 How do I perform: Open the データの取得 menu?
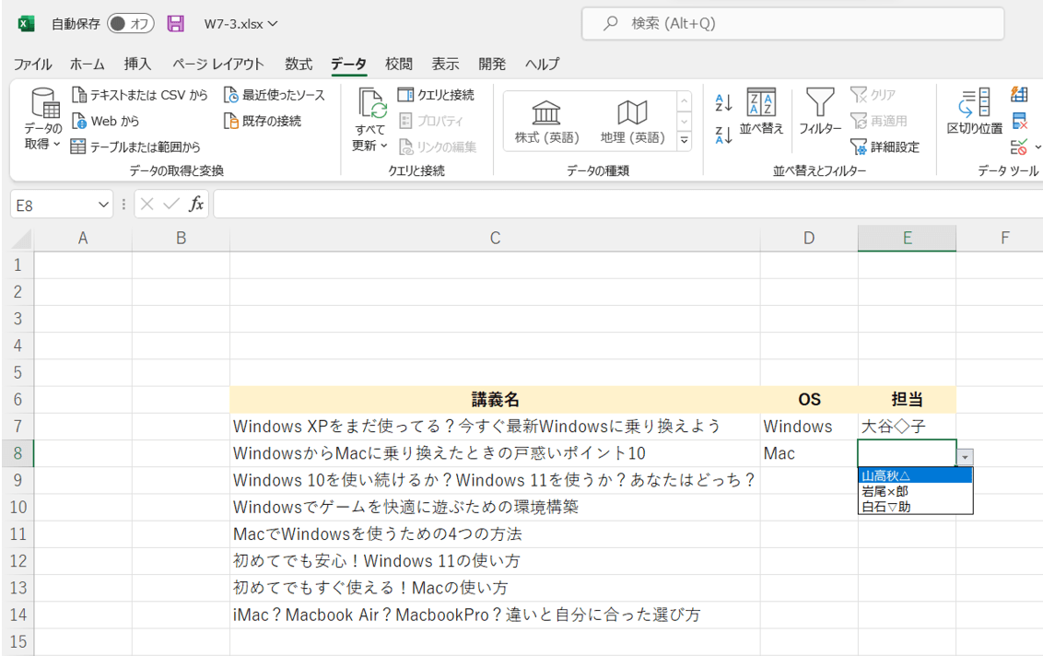[x=43, y=119]
